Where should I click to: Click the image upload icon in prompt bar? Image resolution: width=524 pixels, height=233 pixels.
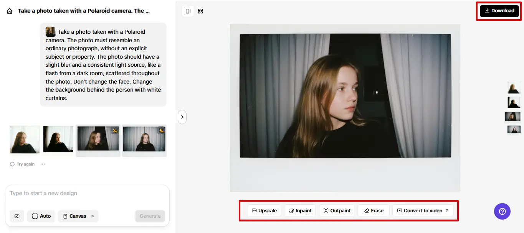tap(17, 216)
